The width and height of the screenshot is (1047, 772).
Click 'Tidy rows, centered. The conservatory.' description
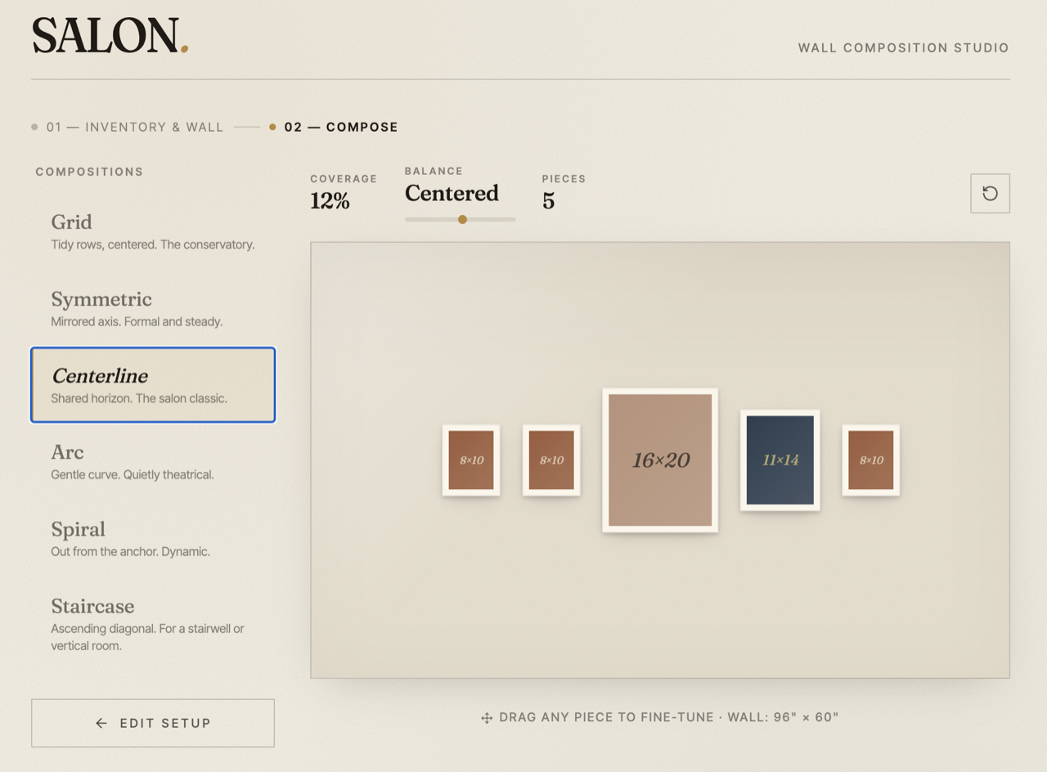pos(153,245)
